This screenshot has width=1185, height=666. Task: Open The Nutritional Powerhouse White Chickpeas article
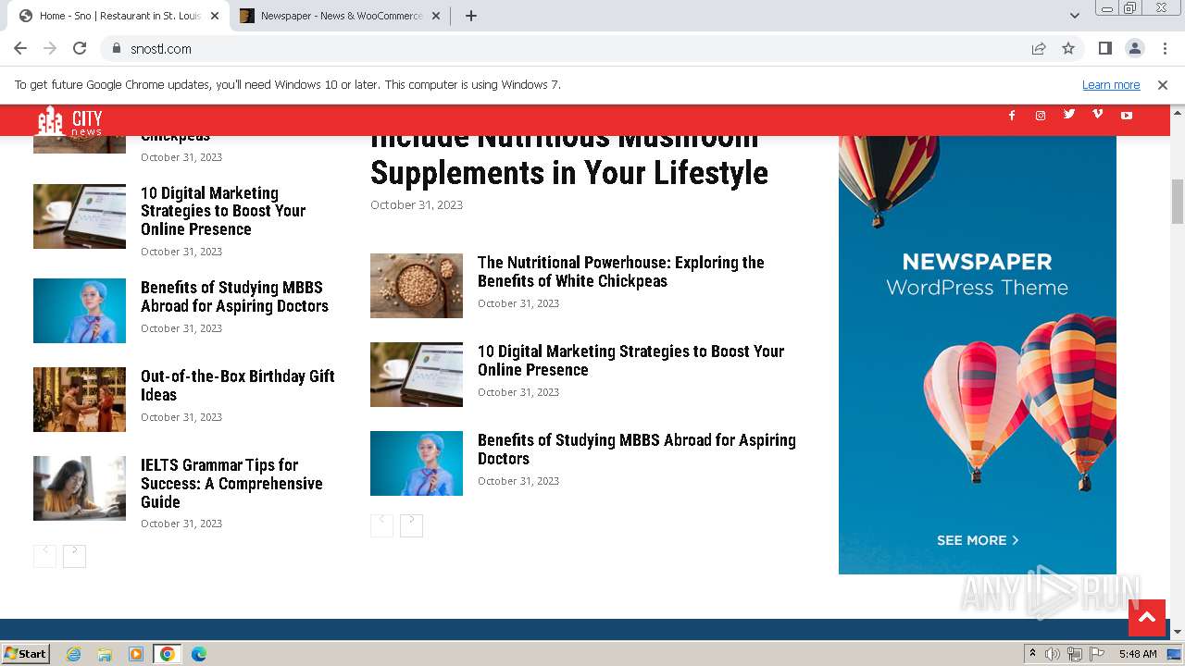pos(621,272)
